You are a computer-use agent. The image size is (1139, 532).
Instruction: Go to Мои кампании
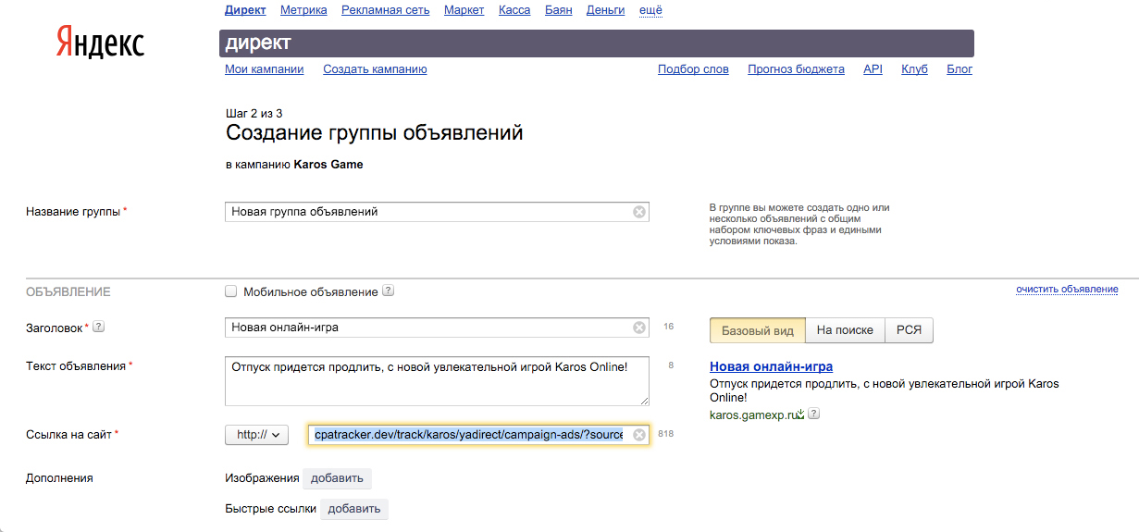264,69
